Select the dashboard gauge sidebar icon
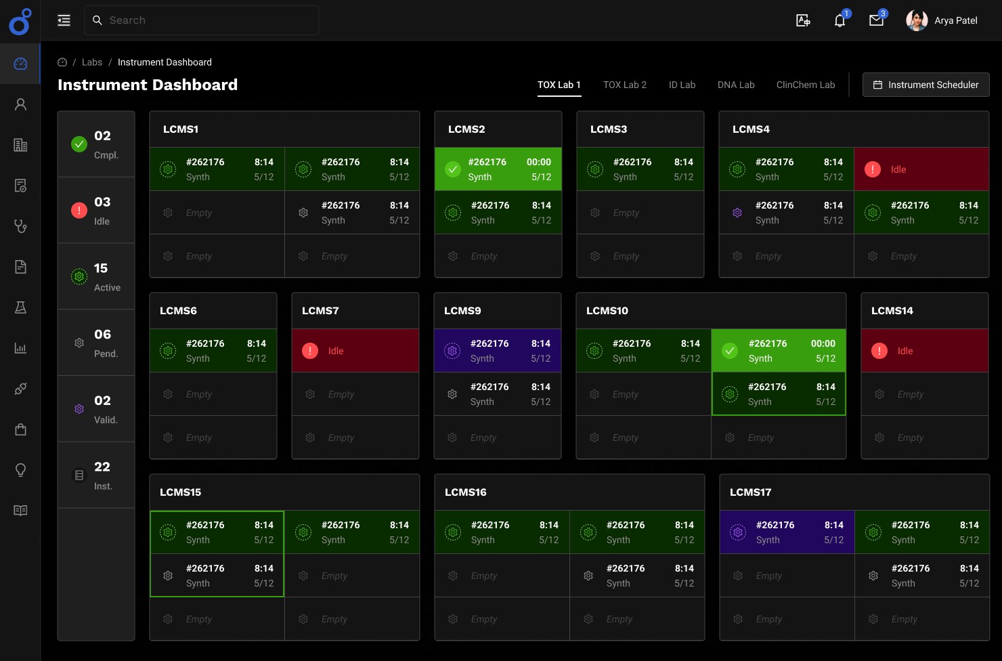 click(x=20, y=64)
